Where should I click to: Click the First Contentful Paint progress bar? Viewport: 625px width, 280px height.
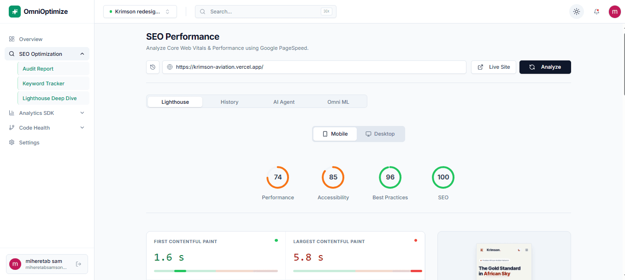pos(216,271)
